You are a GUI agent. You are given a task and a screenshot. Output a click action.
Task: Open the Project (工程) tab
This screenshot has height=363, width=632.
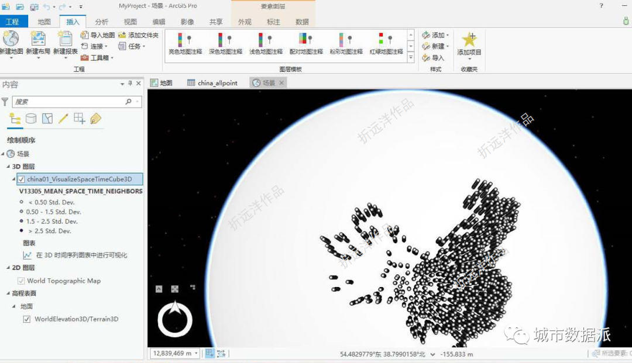pyautogui.click(x=12, y=22)
